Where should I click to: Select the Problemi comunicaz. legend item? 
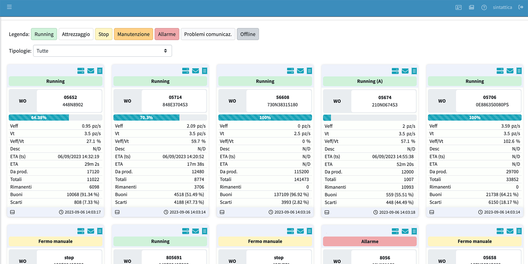pyautogui.click(x=208, y=34)
